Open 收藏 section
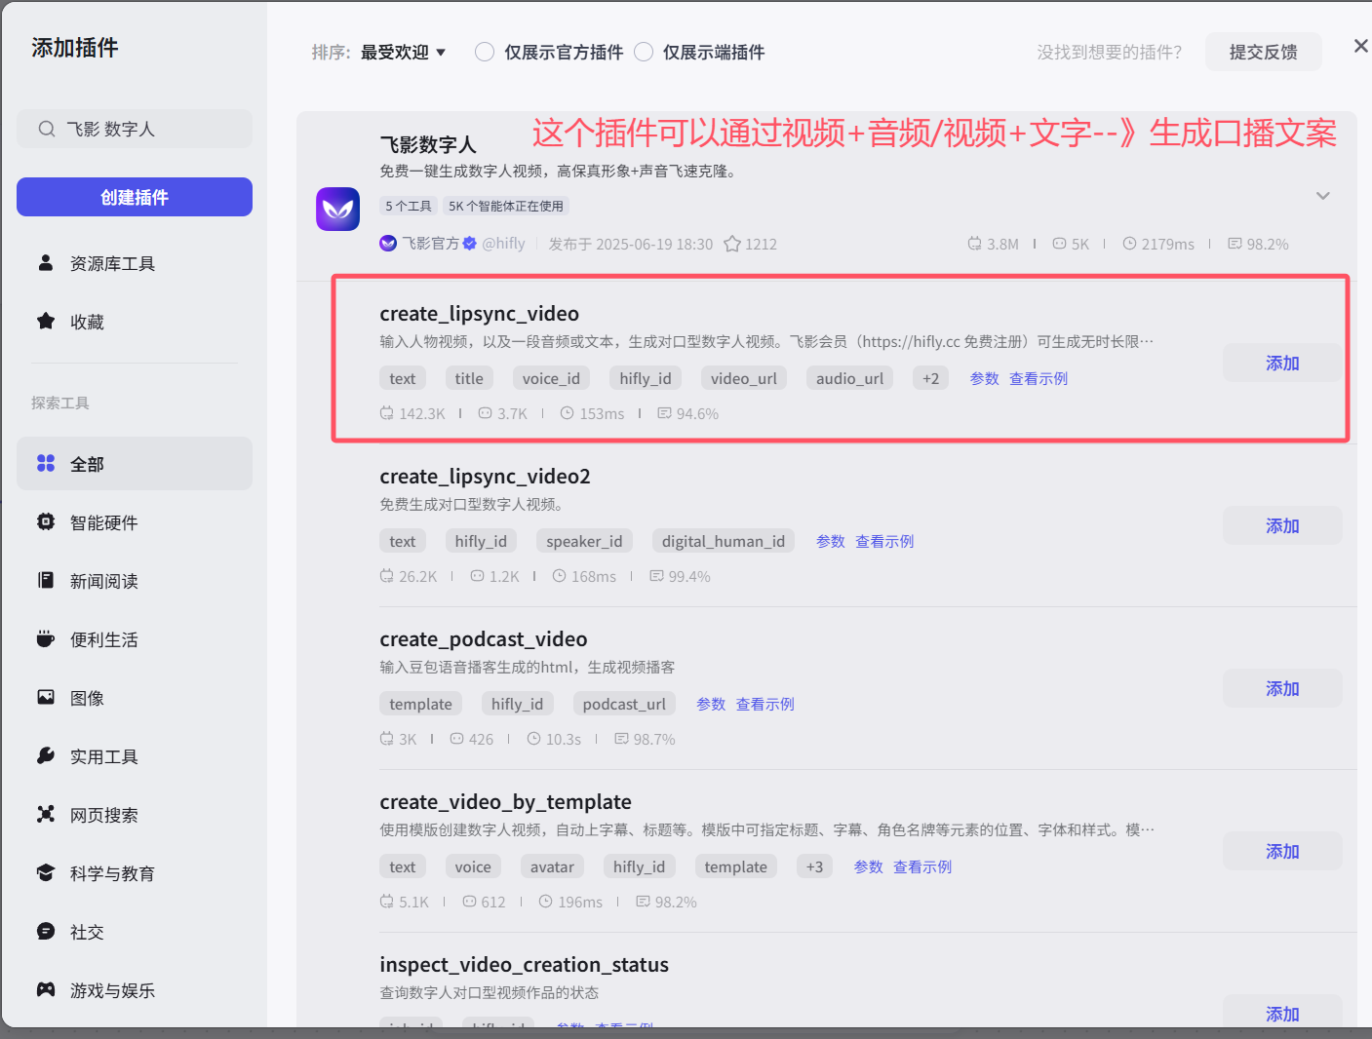Viewport: 1372px width, 1039px height. (x=135, y=322)
